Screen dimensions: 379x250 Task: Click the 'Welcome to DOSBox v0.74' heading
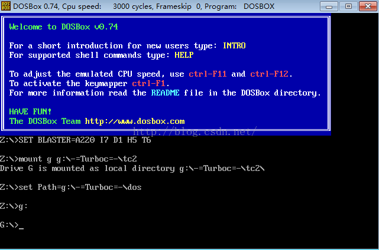64,27
